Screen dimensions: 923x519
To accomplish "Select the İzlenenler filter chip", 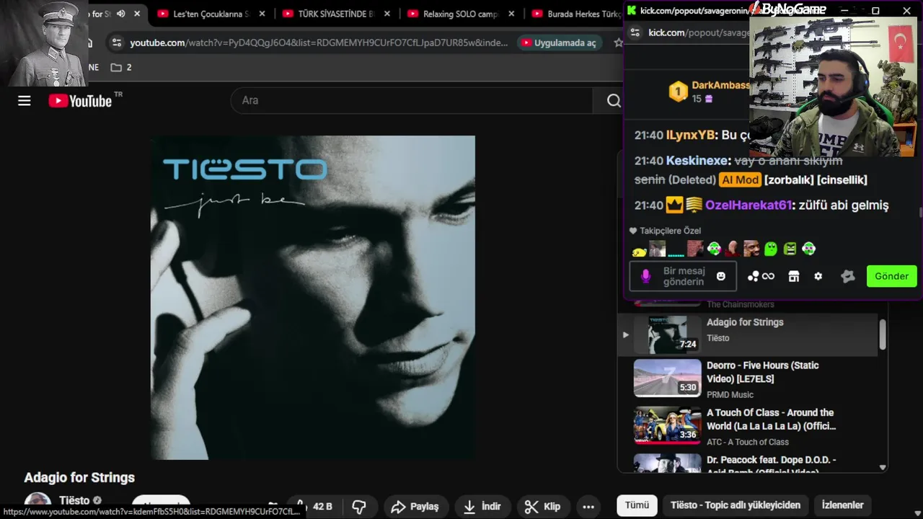I will tap(843, 505).
